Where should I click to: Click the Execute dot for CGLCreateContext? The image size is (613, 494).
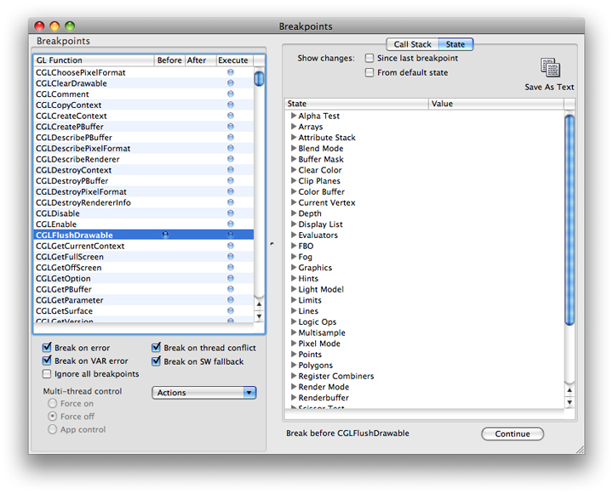(231, 116)
